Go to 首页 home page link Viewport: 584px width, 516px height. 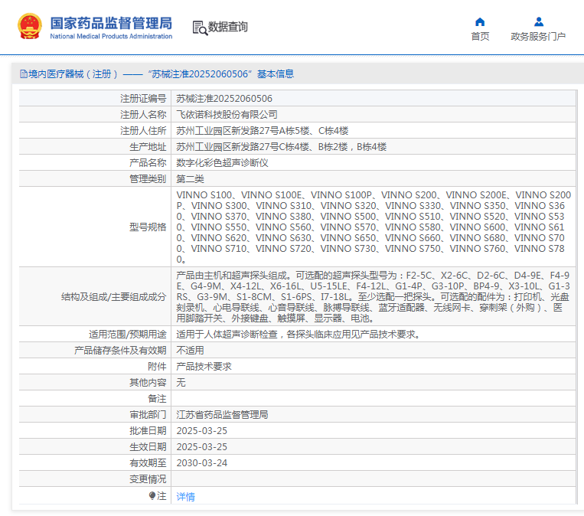pyautogui.click(x=480, y=37)
